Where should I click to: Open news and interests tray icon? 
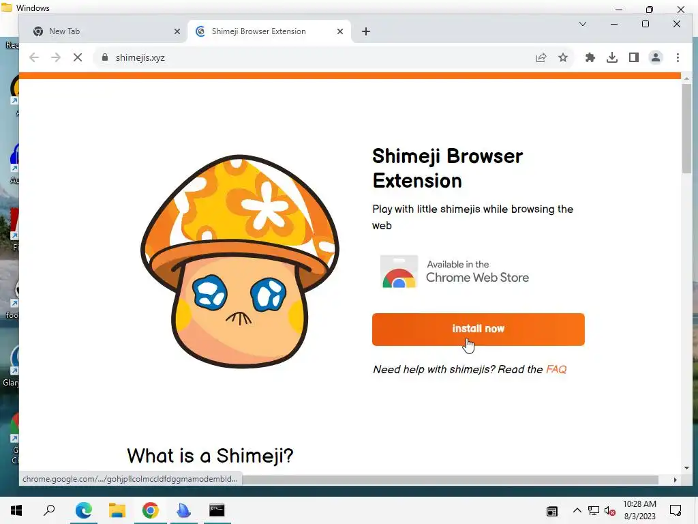(x=552, y=511)
